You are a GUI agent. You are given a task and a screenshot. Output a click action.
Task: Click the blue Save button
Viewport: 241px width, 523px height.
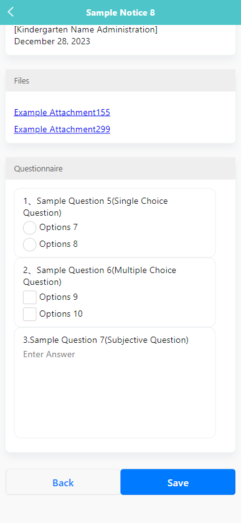(178, 482)
